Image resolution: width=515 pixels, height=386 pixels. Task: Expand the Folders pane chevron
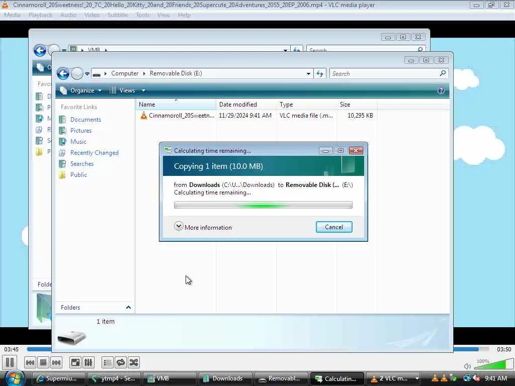point(128,308)
